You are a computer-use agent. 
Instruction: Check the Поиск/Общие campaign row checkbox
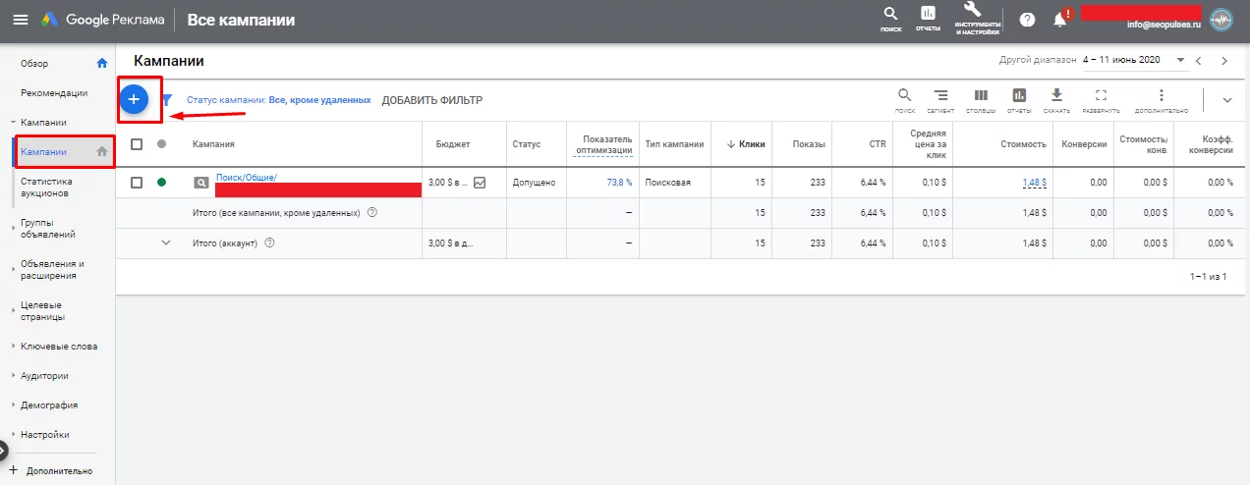[x=137, y=183]
